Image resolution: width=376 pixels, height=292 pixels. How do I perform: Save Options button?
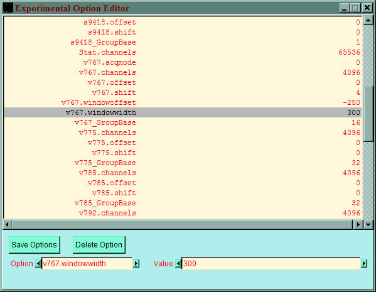click(35, 245)
